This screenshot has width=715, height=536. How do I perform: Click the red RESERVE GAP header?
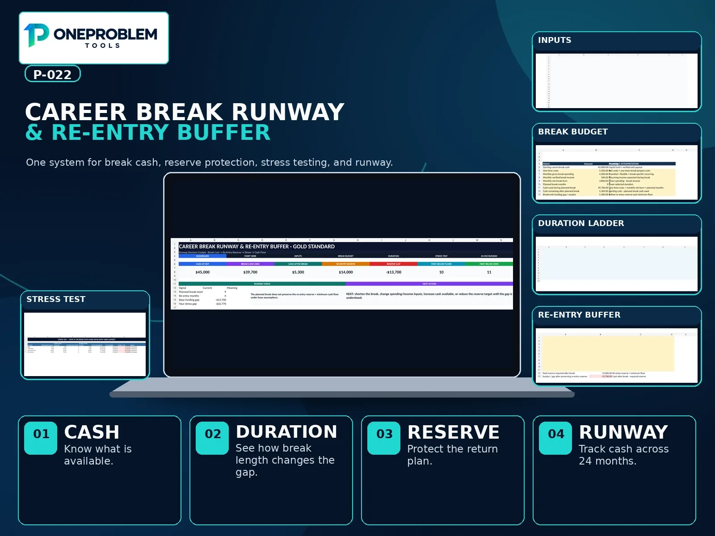pyautogui.click(x=394, y=264)
